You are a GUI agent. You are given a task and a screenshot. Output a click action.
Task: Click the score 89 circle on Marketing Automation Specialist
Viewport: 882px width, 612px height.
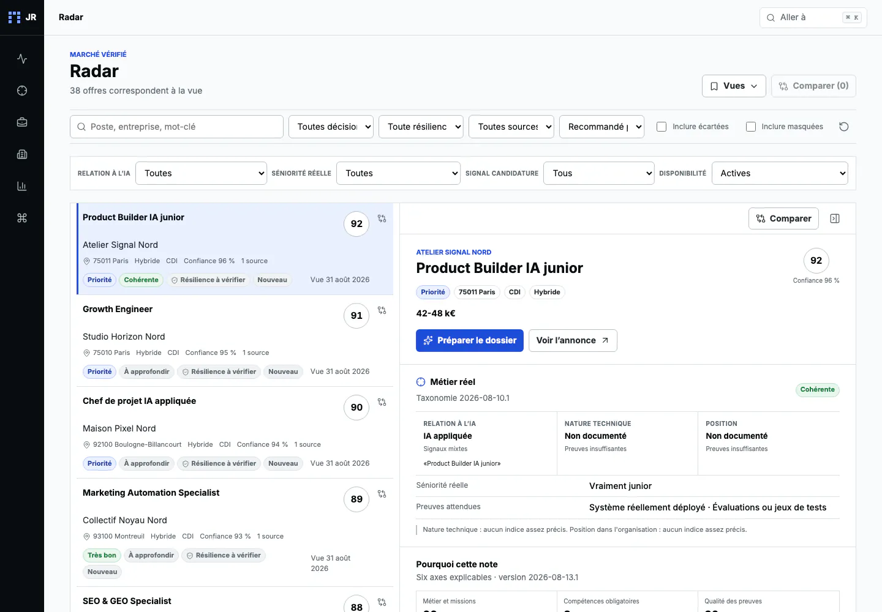pos(356,499)
